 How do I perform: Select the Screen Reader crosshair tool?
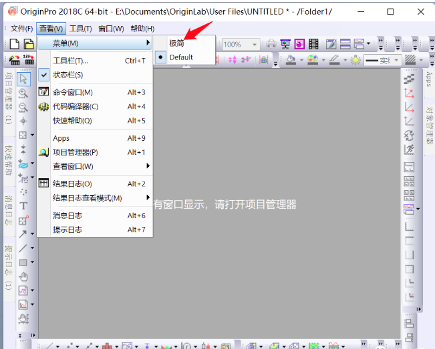(x=23, y=121)
